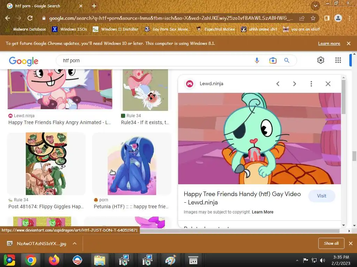Close the image preview panel
The image size is (357, 267).
(328, 84)
